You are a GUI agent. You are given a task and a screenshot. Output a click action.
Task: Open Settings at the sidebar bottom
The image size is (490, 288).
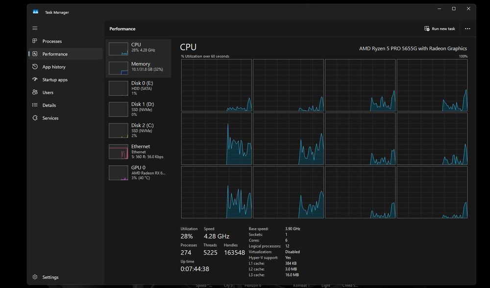click(x=66, y=277)
